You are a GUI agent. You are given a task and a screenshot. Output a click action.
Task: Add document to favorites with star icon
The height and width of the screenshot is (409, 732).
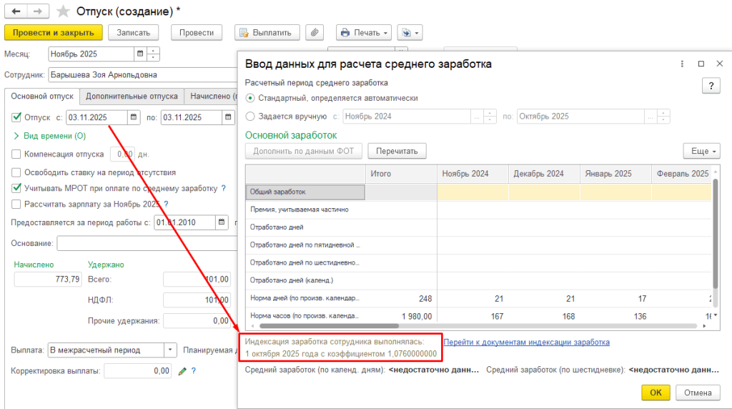pyautogui.click(x=63, y=11)
